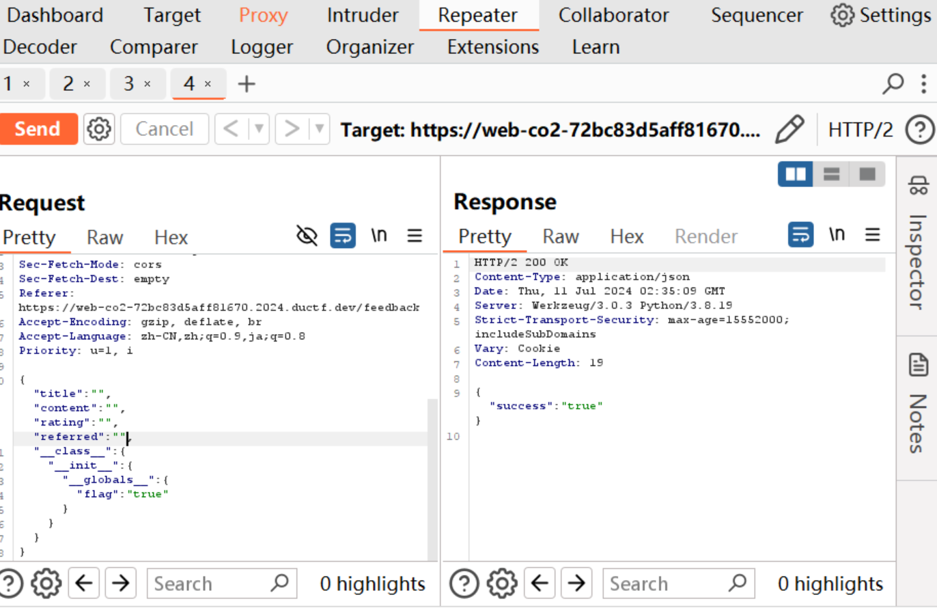937x608 pixels.
Task: Click the help icon below the Response viewer
Action: pyautogui.click(x=464, y=583)
